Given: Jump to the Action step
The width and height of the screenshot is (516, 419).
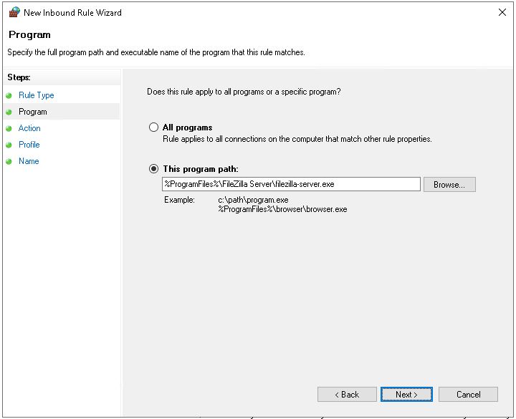Looking at the screenshot, I should (x=29, y=128).
